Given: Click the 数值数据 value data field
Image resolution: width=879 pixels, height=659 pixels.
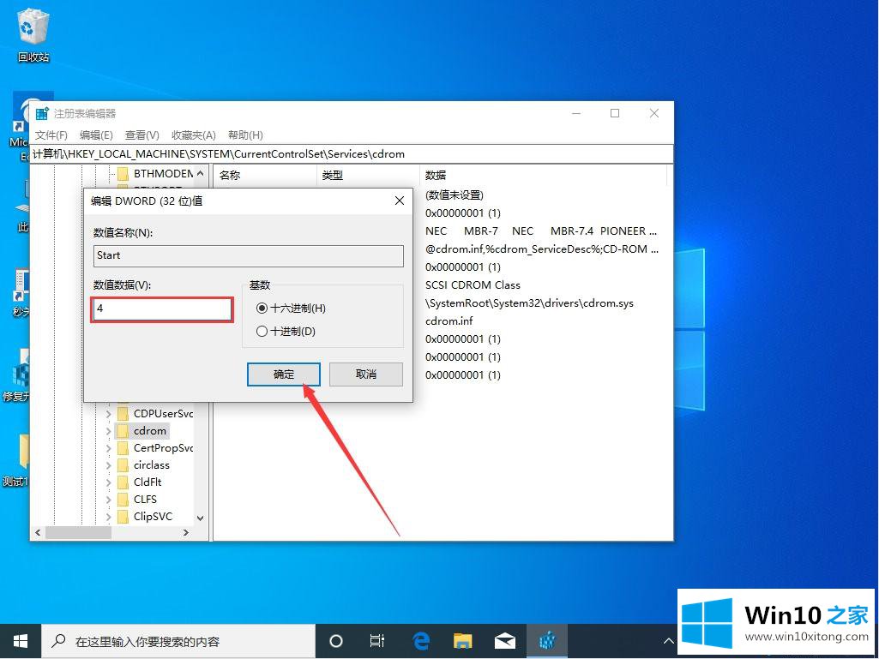Looking at the screenshot, I should pyautogui.click(x=162, y=309).
